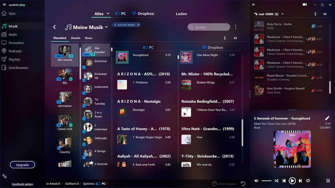Image resolution: width=335 pixels, height=188 pixels.
Task: Select the Überblick tab
Action: coord(60,38)
